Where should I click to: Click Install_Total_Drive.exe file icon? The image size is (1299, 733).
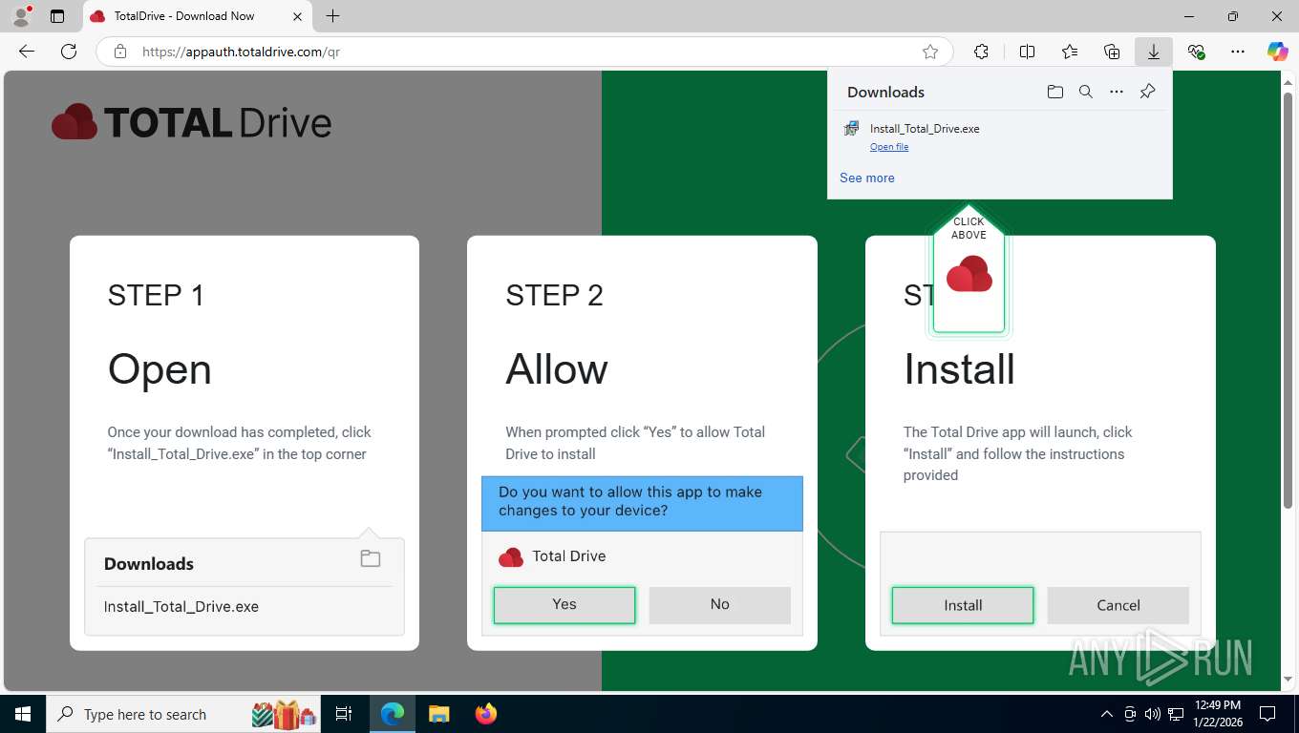(x=851, y=129)
